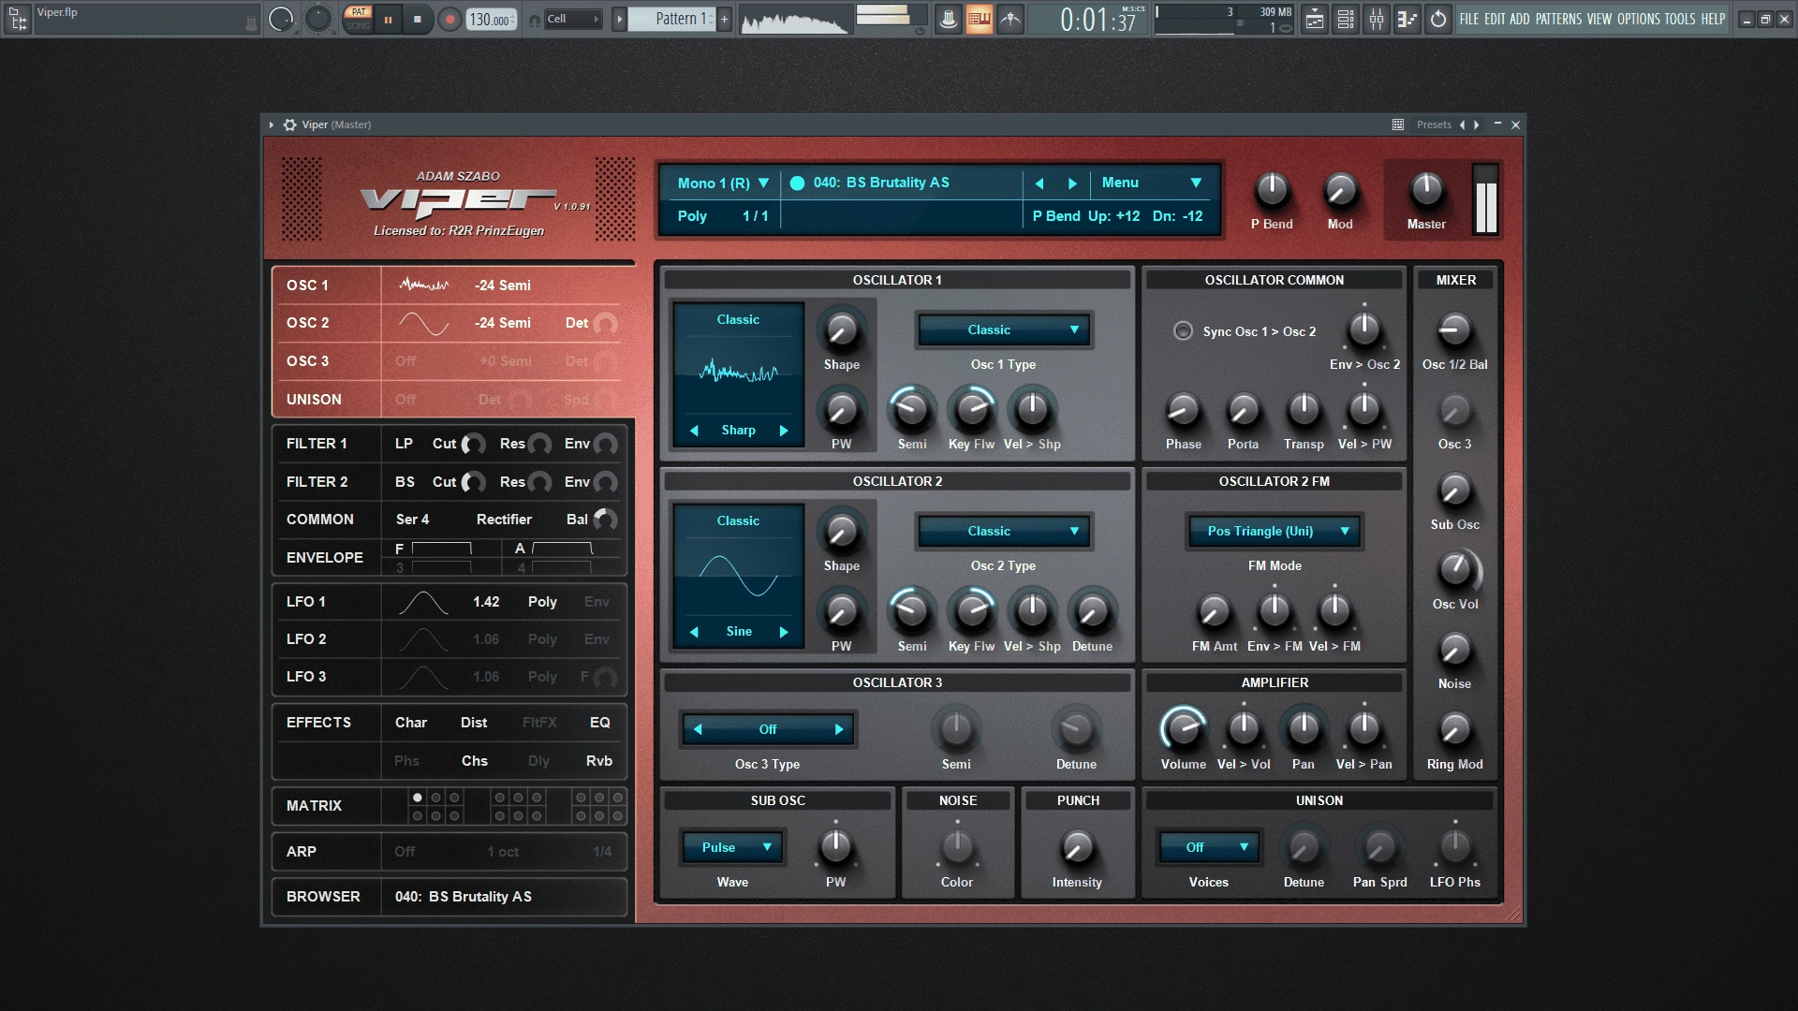Toggle the Rvb reverb effect
The height and width of the screenshot is (1011, 1798).
599,761
